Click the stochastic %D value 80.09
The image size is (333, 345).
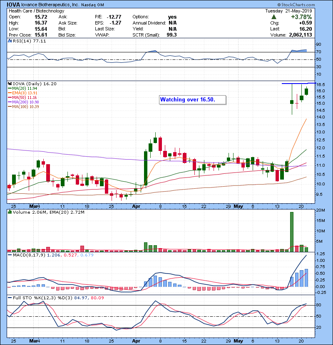(97, 298)
